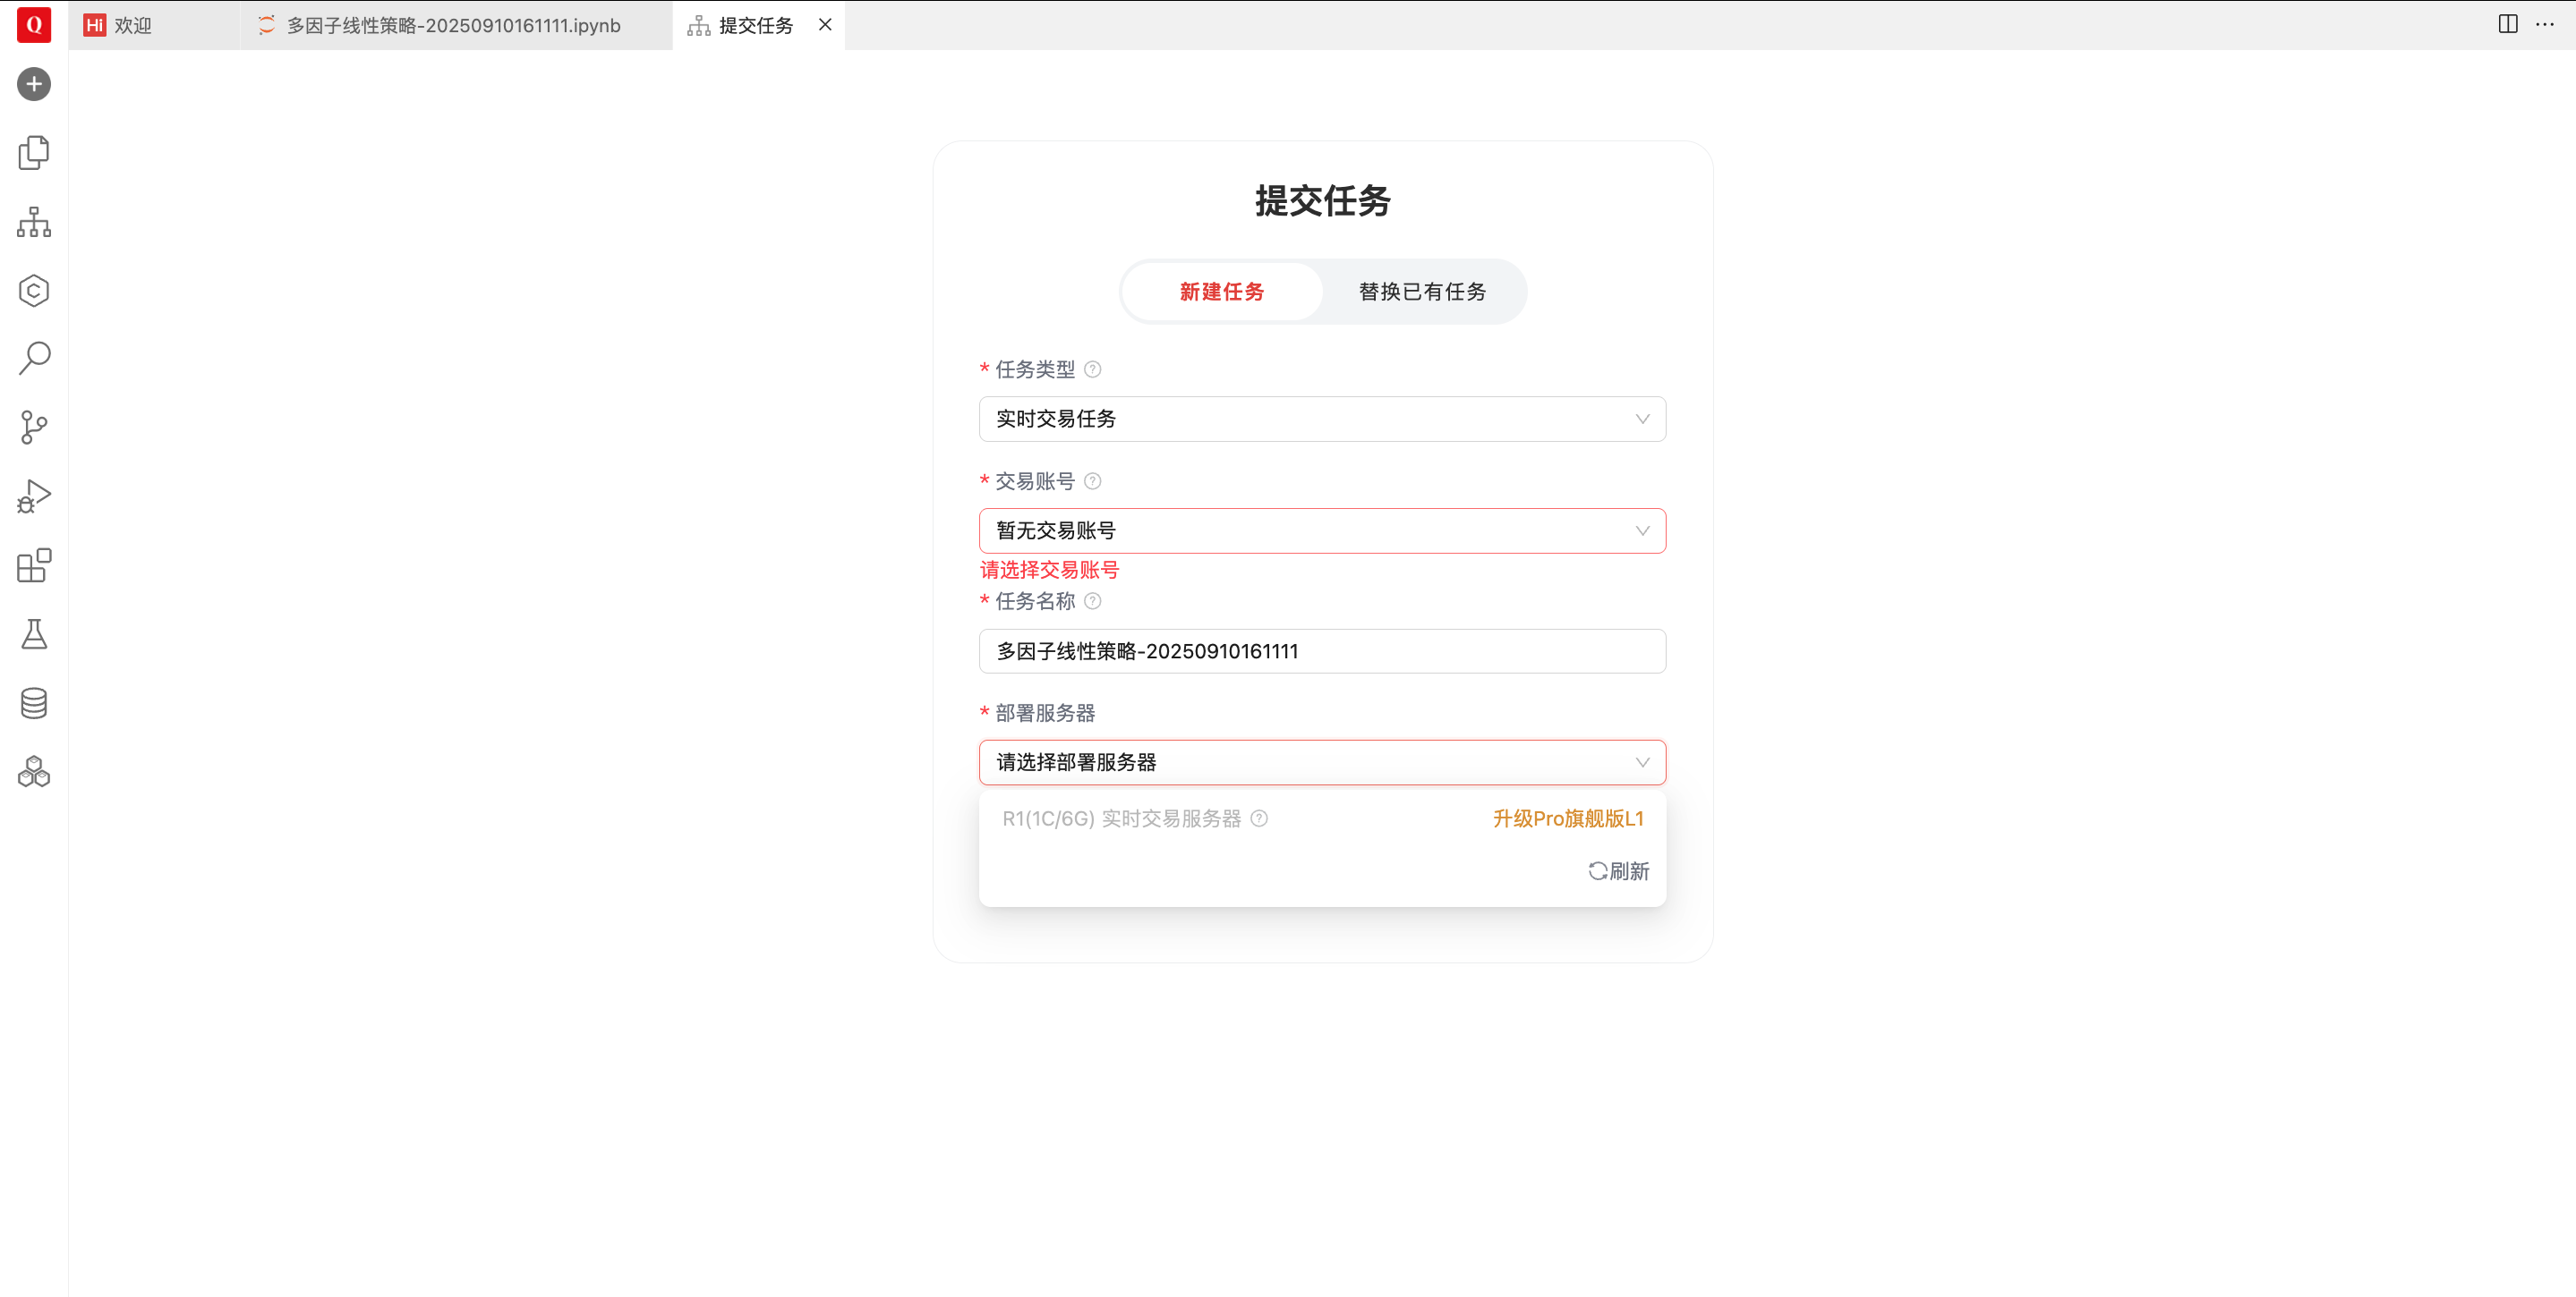This screenshot has height=1297, width=2576.
Task: Expand the 交易账号 dropdown
Action: tap(1321, 530)
